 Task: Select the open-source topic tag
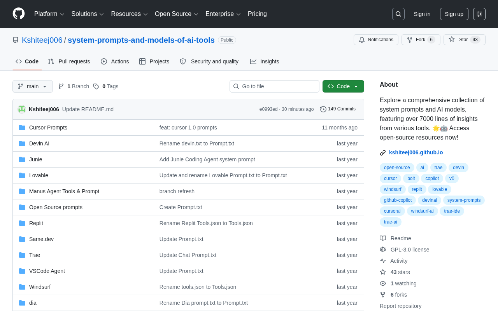[x=397, y=168]
